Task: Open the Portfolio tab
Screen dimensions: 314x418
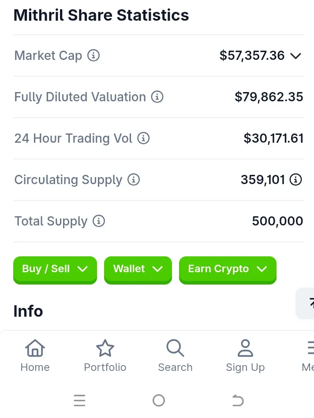Action: tap(105, 355)
